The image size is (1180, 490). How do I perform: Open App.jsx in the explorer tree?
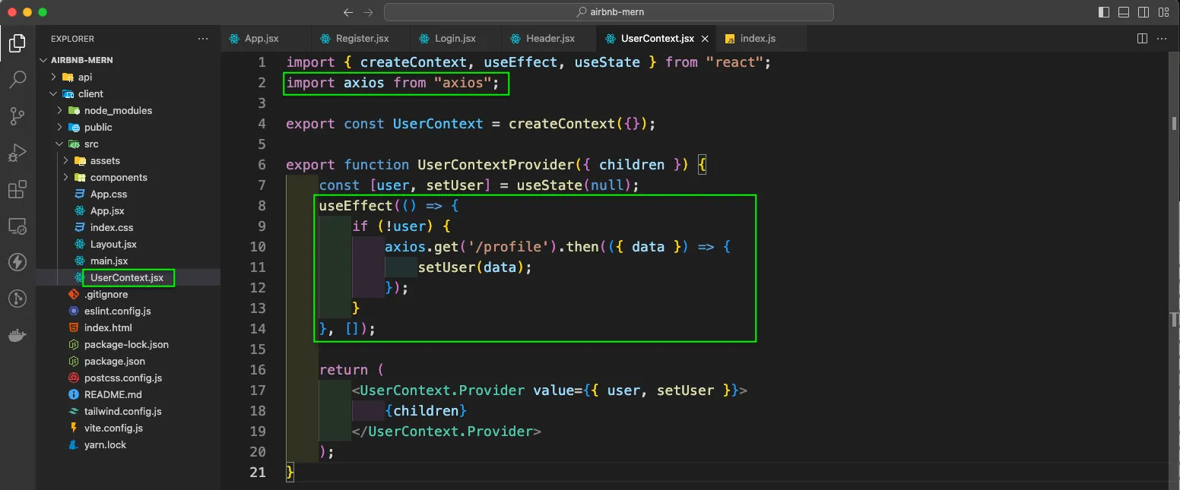128,210
